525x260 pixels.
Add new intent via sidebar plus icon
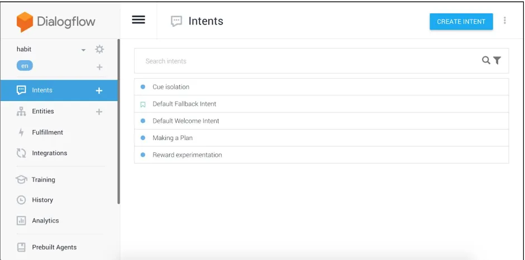coord(99,90)
